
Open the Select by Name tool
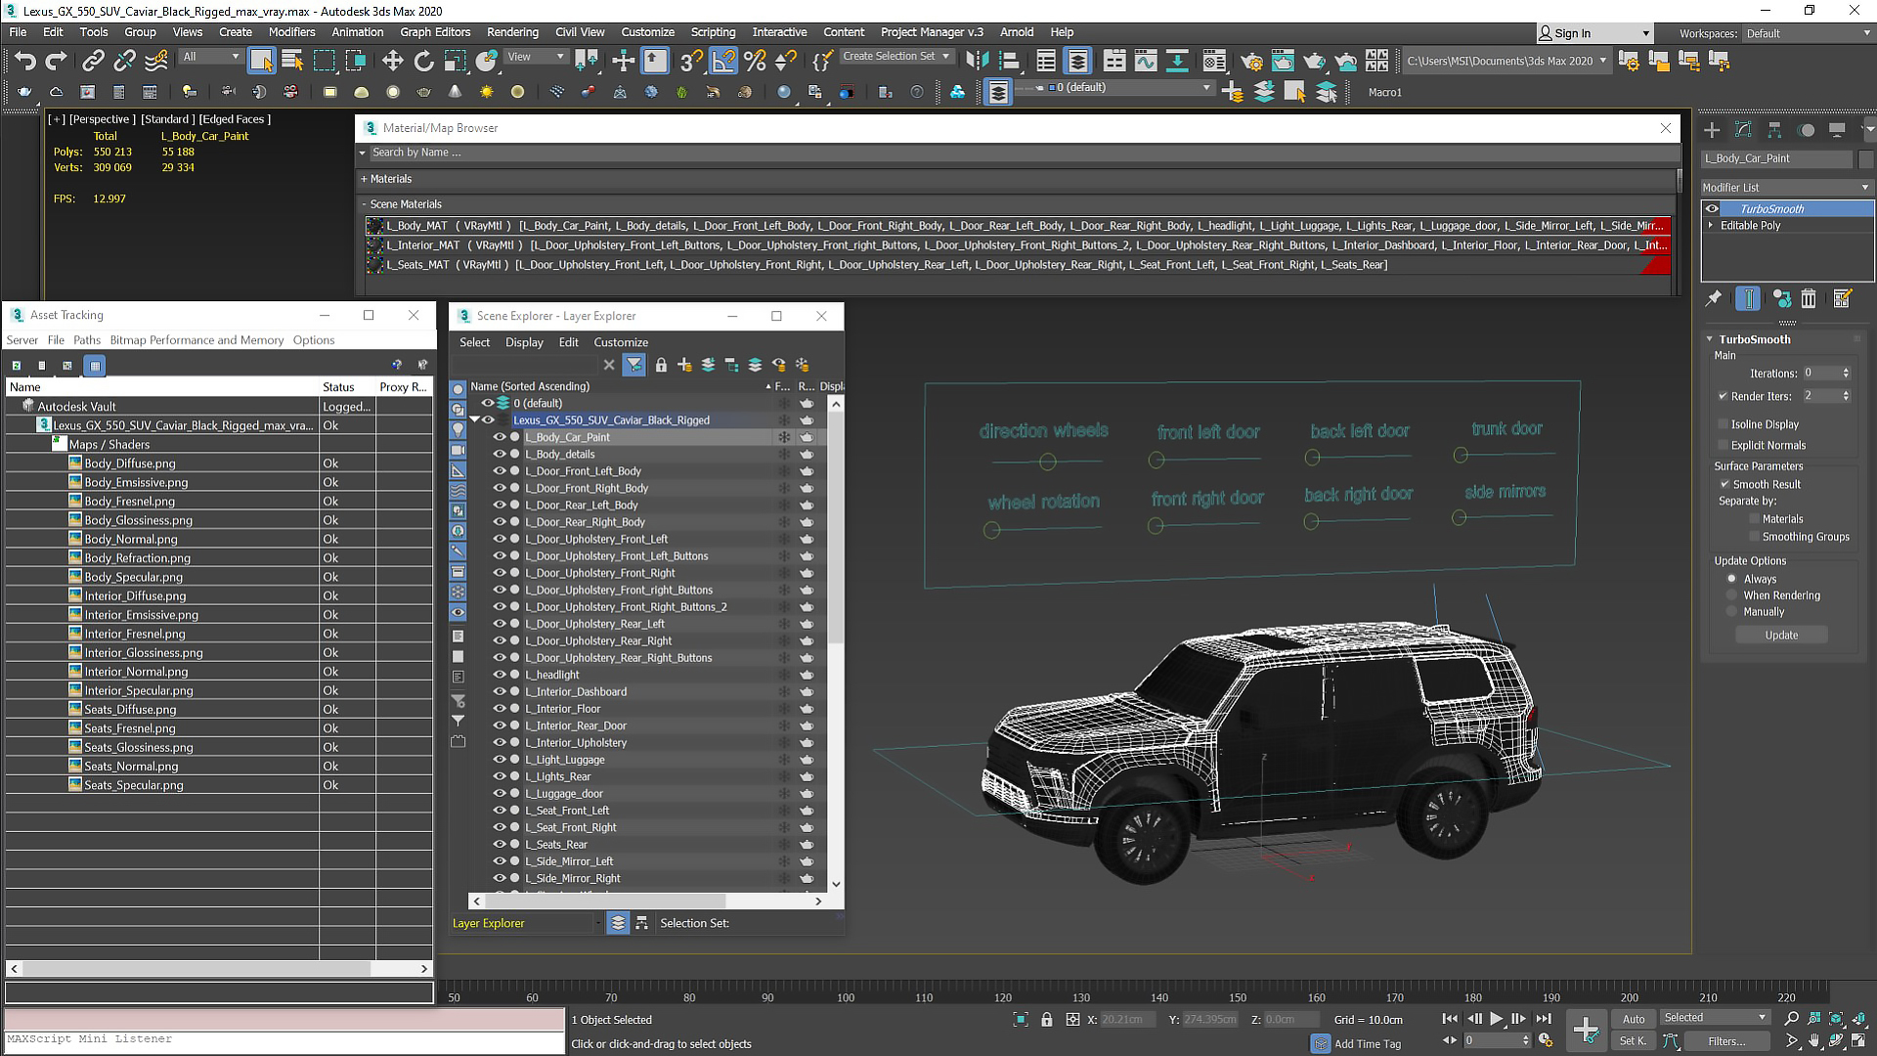point(292,61)
